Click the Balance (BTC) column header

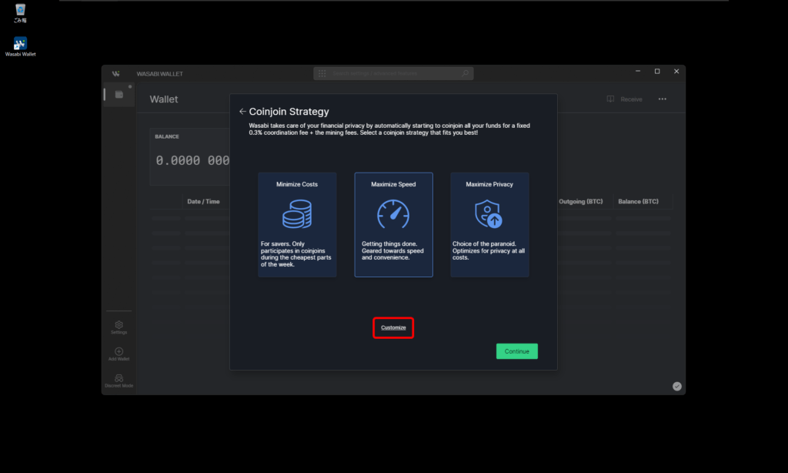638,201
